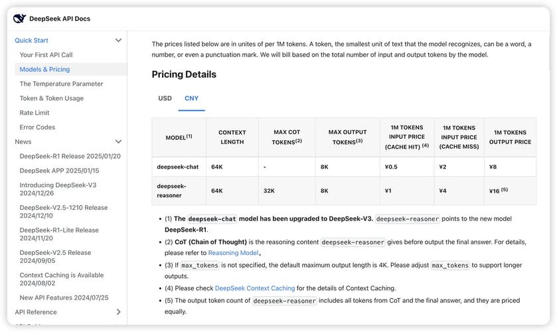Expand the API Reference section arrow
Screen dimensions: 557x332
tap(118, 312)
